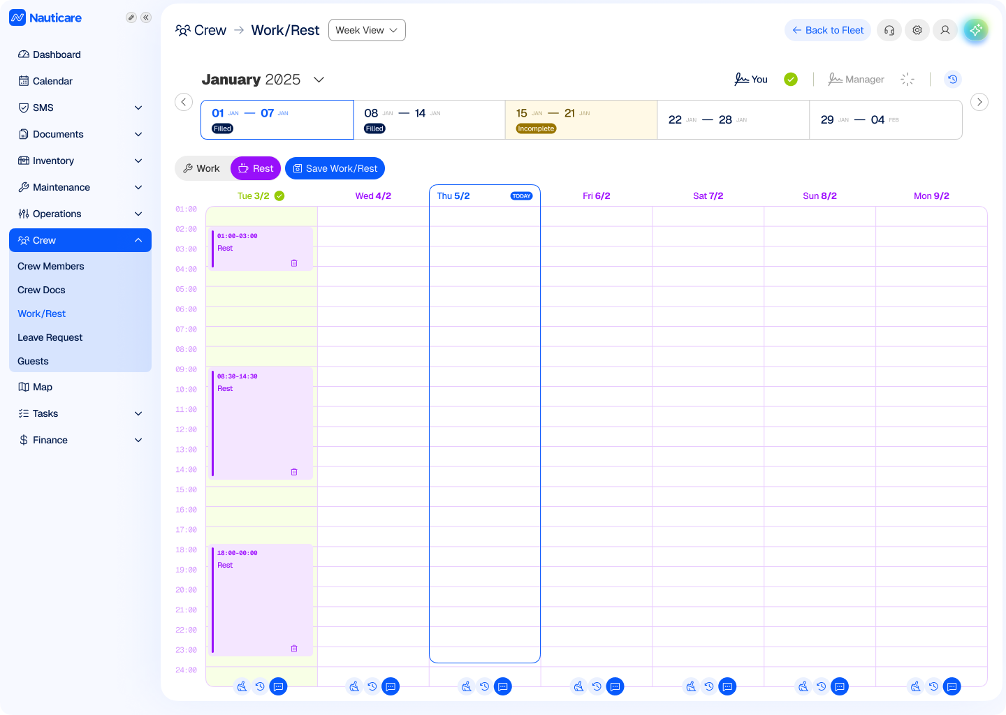The width and height of the screenshot is (1006, 715).
Task: Open the Week View dropdown
Action: pyautogui.click(x=367, y=30)
